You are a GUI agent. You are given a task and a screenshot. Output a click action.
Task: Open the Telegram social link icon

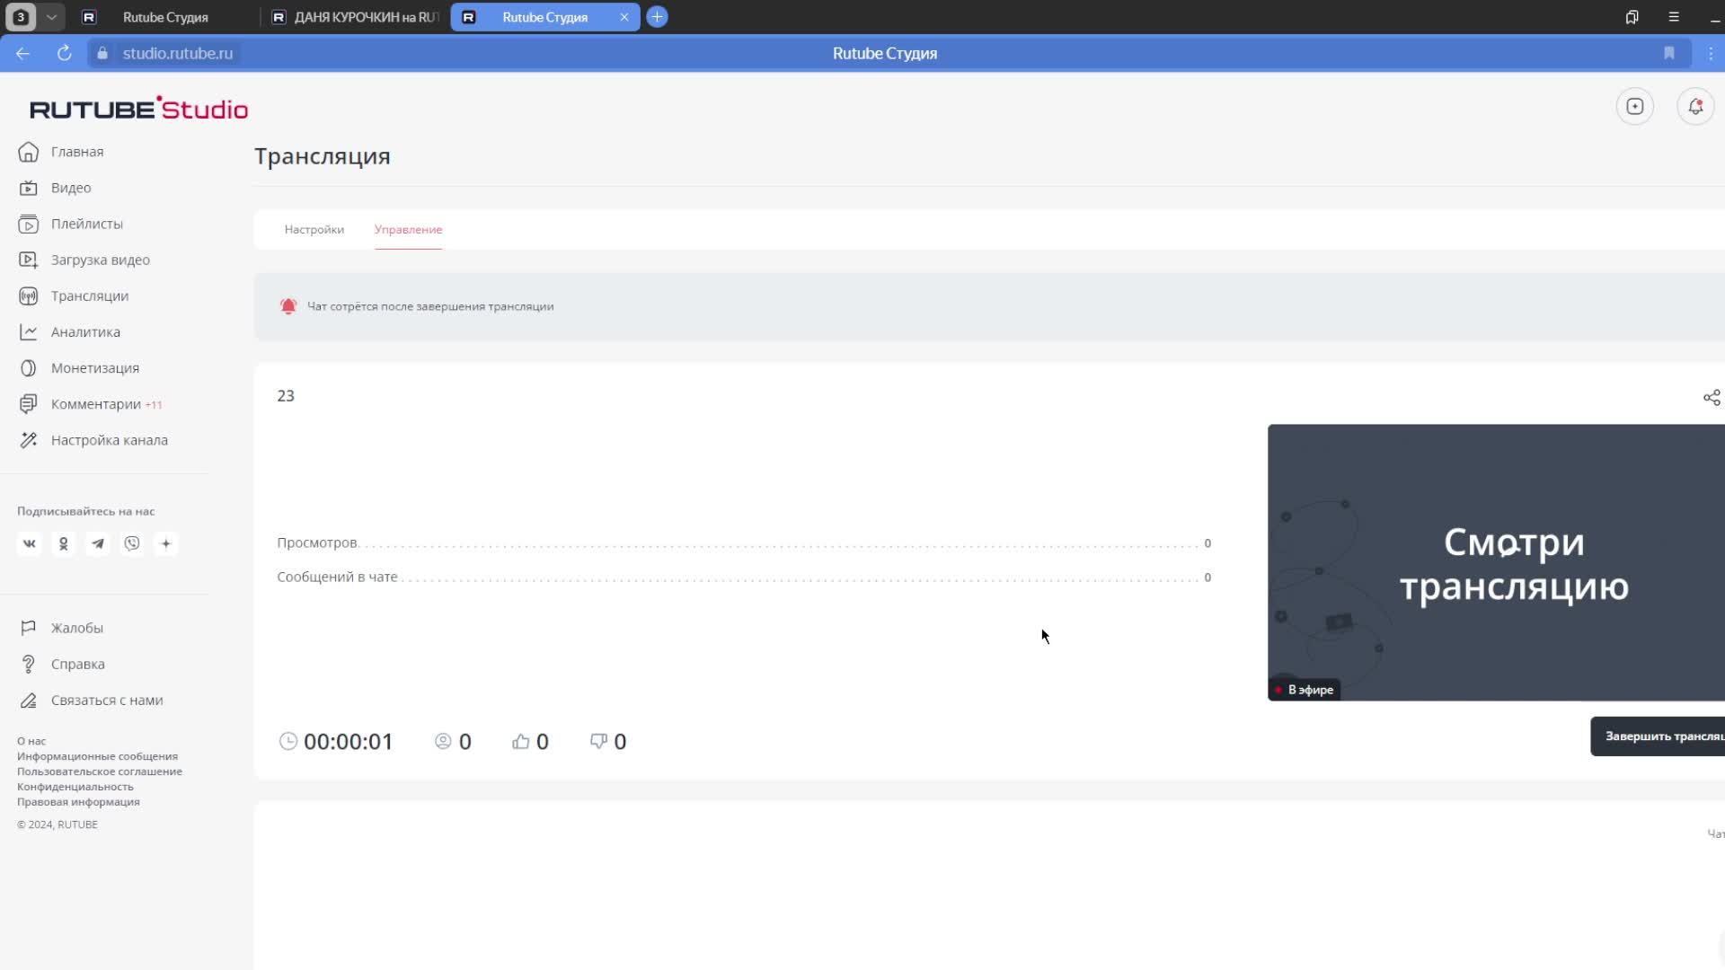(98, 543)
